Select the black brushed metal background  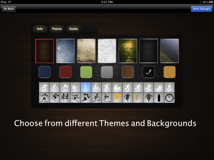148,51
